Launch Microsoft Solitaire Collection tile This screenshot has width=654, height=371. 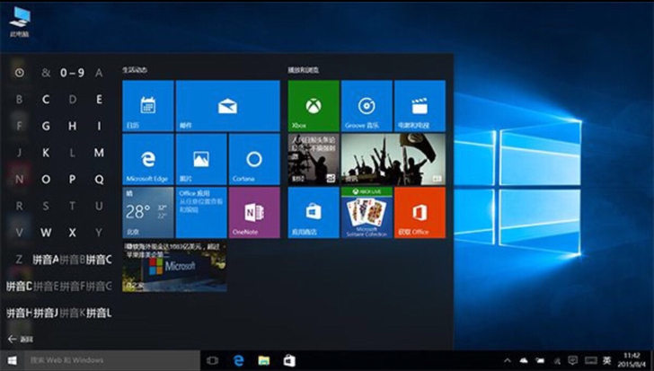tap(367, 213)
